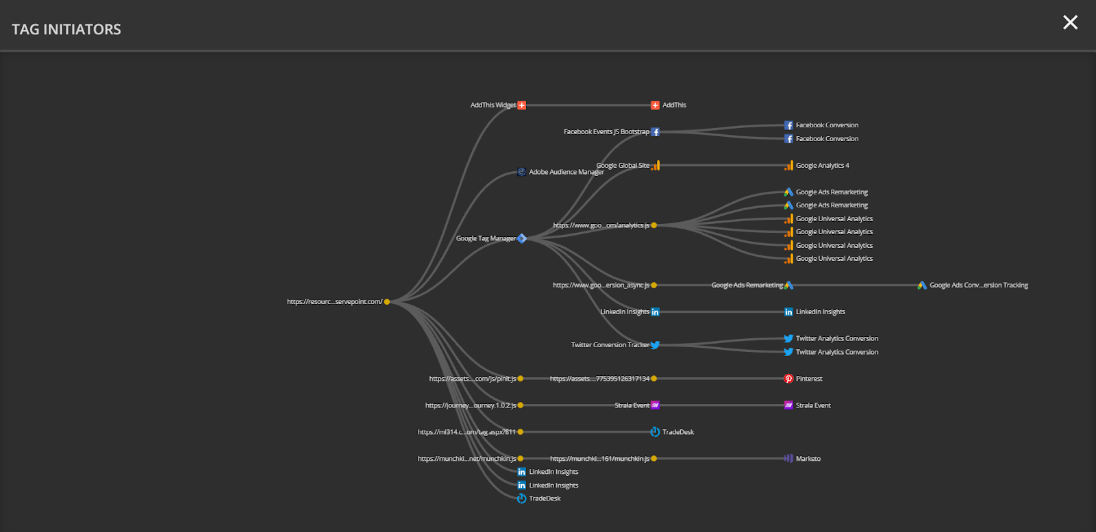Click the ml314 tag.aspx?811 node dot
Screen dimensions: 1096x532
point(521,432)
